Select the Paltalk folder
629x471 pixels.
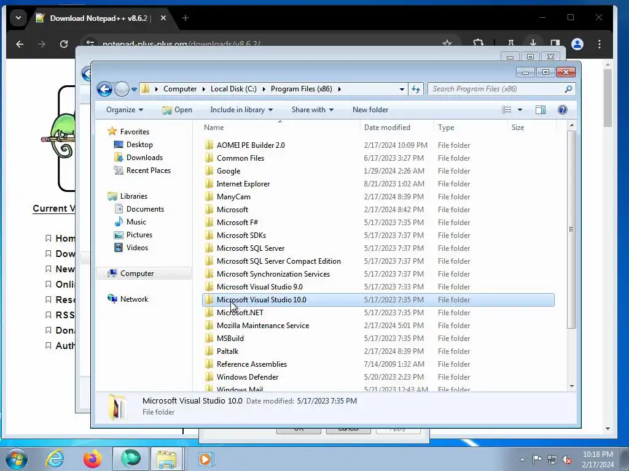pos(378,351)
